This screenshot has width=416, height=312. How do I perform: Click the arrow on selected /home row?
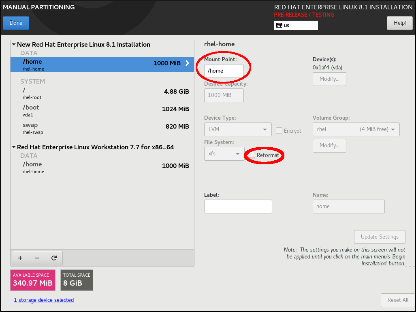pyautogui.click(x=187, y=63)
